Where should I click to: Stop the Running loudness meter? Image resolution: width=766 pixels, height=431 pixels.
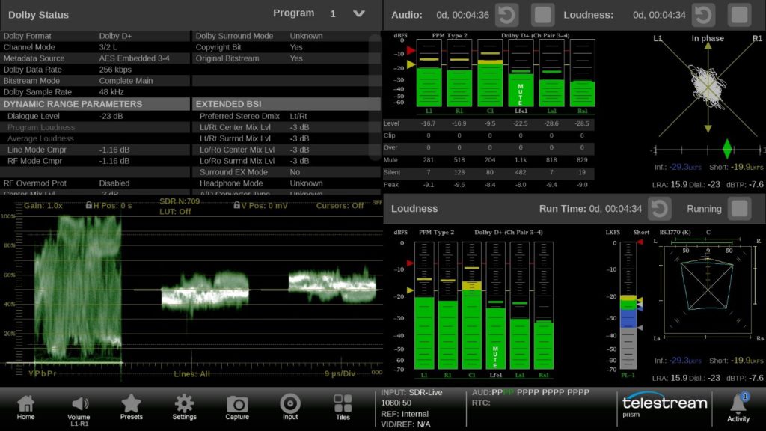coord(739,209)
